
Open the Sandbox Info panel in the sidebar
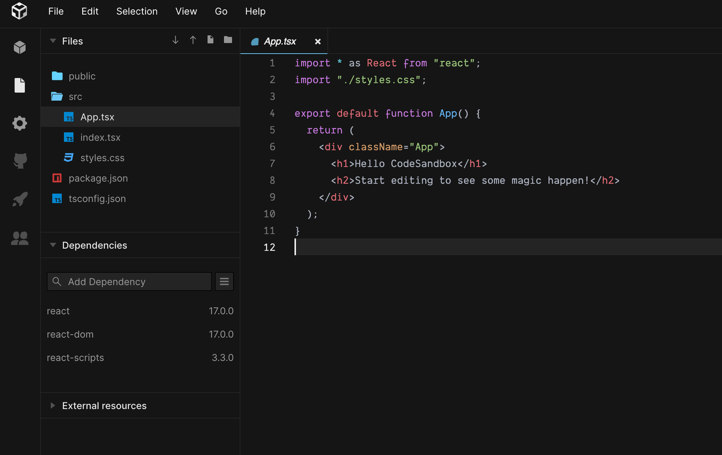click(x=20, y=47)
